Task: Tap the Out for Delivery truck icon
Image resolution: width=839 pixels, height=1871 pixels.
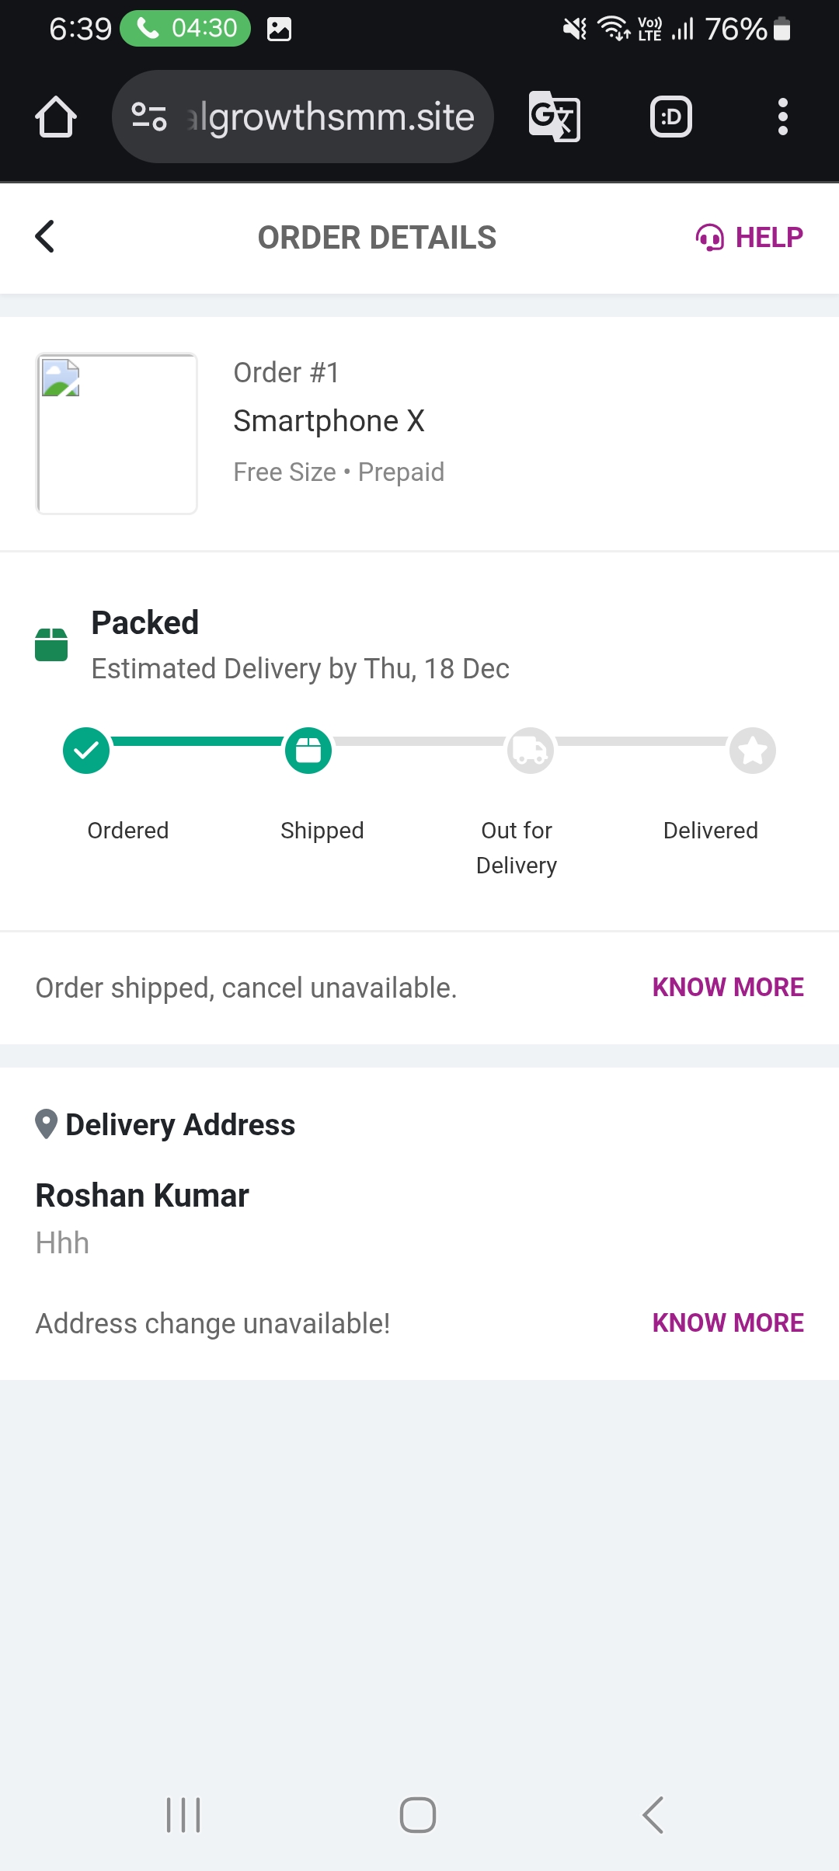Action: [531, 751]
